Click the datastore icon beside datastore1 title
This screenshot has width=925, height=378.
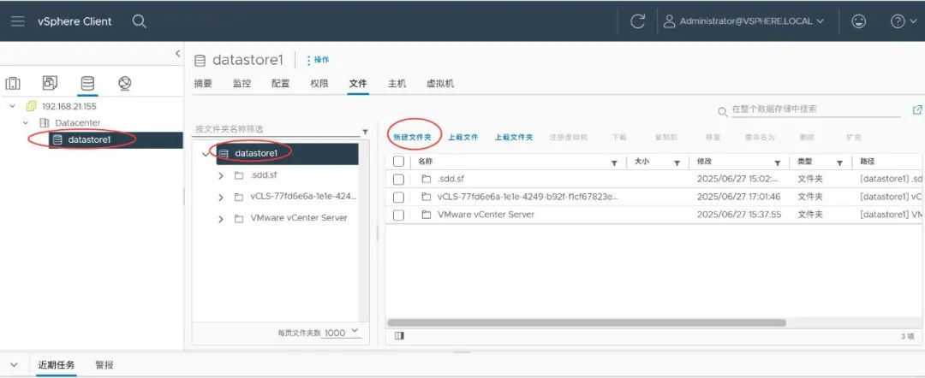[x=200, y=60]
